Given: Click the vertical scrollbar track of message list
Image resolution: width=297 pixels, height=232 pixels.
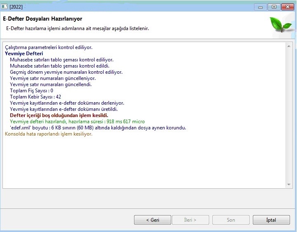Looking at the screenshot, I should [289, 115].
